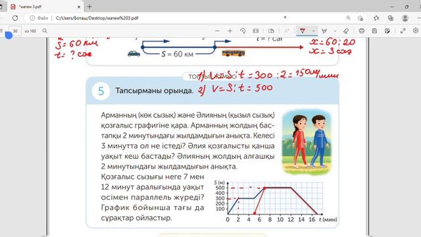Image resolution: width=421 pixels, height=237 pixels.
Task: Click the page number field showing 30
Action: tap(15, 31)
